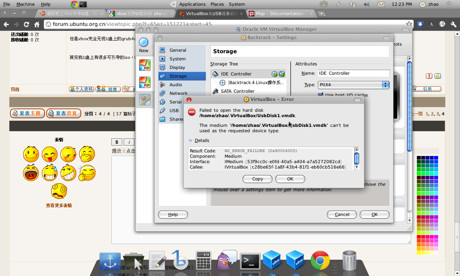Go to forum page 3 link
This screenshot has width=460, height=276.
point(438,114)
